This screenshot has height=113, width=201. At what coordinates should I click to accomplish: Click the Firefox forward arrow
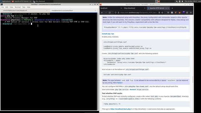click(106, 13)
